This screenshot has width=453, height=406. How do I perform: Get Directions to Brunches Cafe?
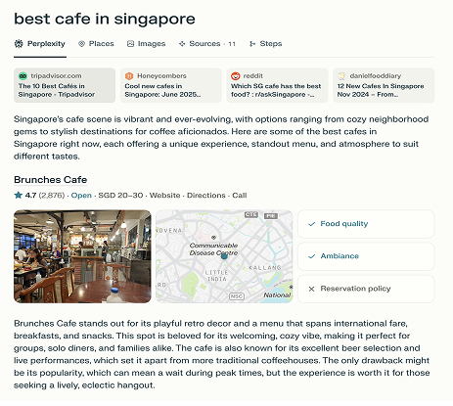coord(206,196)
